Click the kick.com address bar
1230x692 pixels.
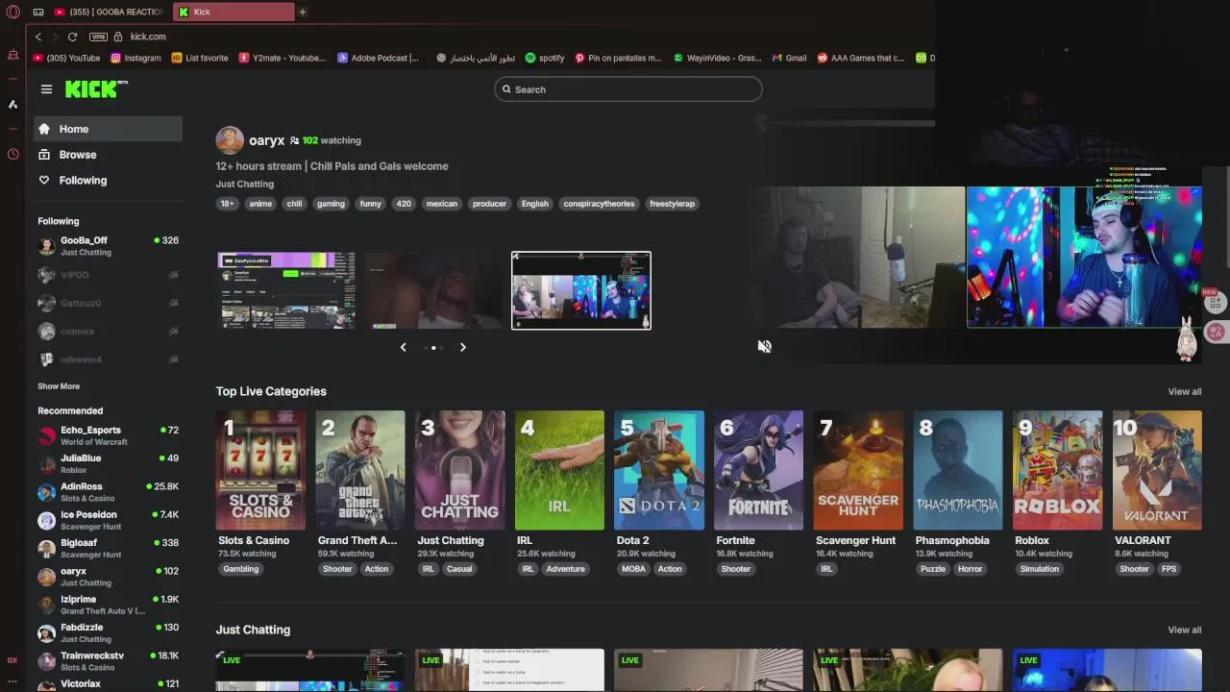148,37
